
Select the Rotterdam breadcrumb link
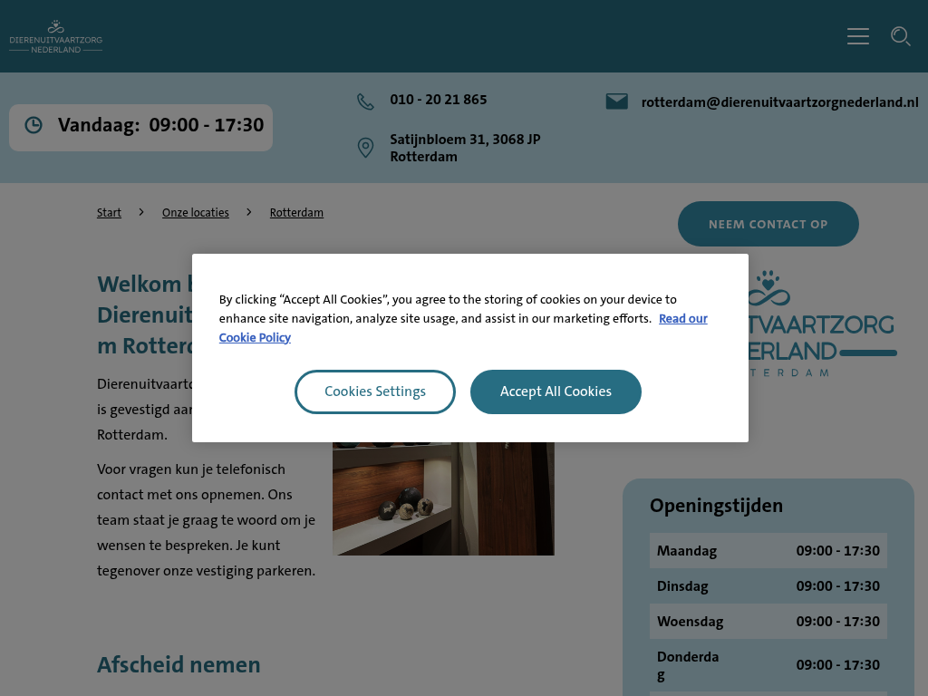(x=296, y=213)
